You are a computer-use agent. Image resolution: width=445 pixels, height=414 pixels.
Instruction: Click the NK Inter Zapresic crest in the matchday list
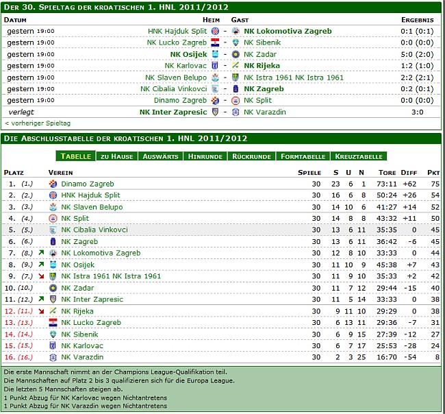click(x=215, y=112)
